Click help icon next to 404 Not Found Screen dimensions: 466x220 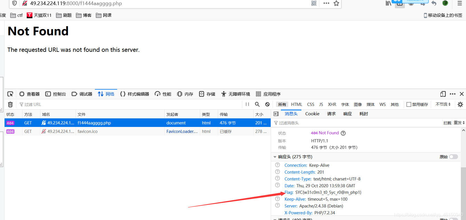tap(343, 133)
